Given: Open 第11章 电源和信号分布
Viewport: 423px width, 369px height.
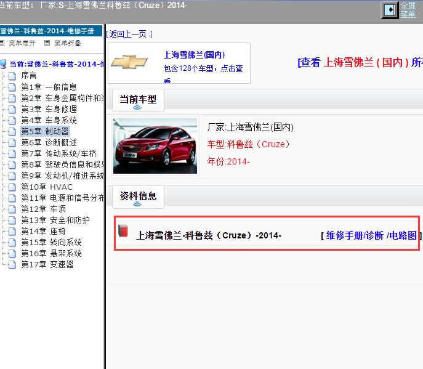Looking at the screenshot, I should pyautogui.click(x=62, y=198).
